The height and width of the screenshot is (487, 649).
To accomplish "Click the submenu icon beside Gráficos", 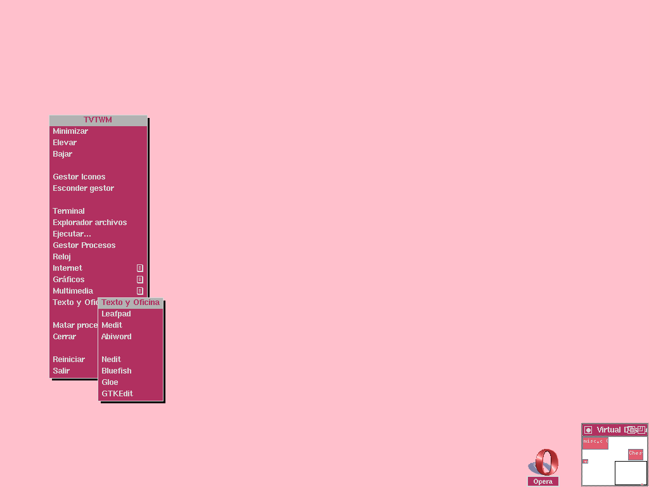I will point(140,280).
